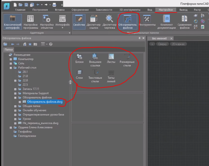This screenshot has width=209, height=166.
Task: Save the drawing with the floppy icon
Action: [26, 5]
